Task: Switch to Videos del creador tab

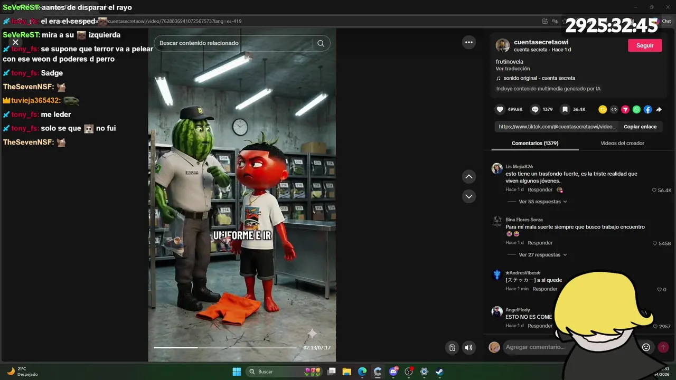Action: 622,143
